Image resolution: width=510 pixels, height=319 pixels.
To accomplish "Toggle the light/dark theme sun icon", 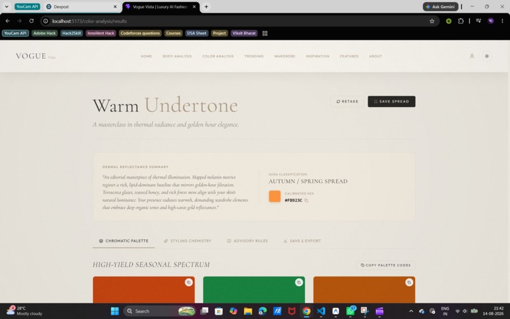I will (487, 56).
